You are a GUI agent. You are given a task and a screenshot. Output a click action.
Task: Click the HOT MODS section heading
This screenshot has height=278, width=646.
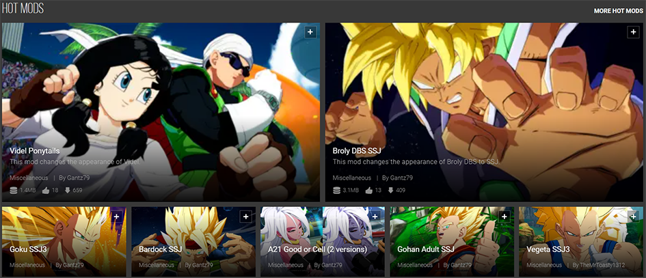point(23,9)
